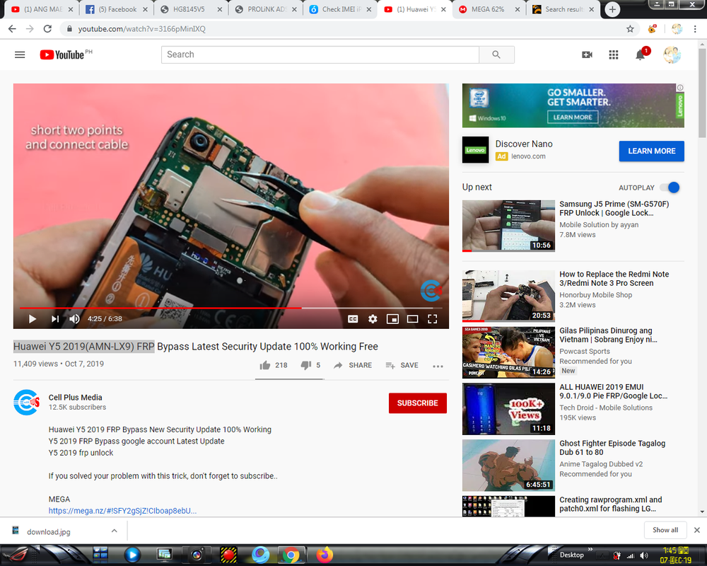Toggle closed captions on the player

pyautogui.click(x=353, y=318)
